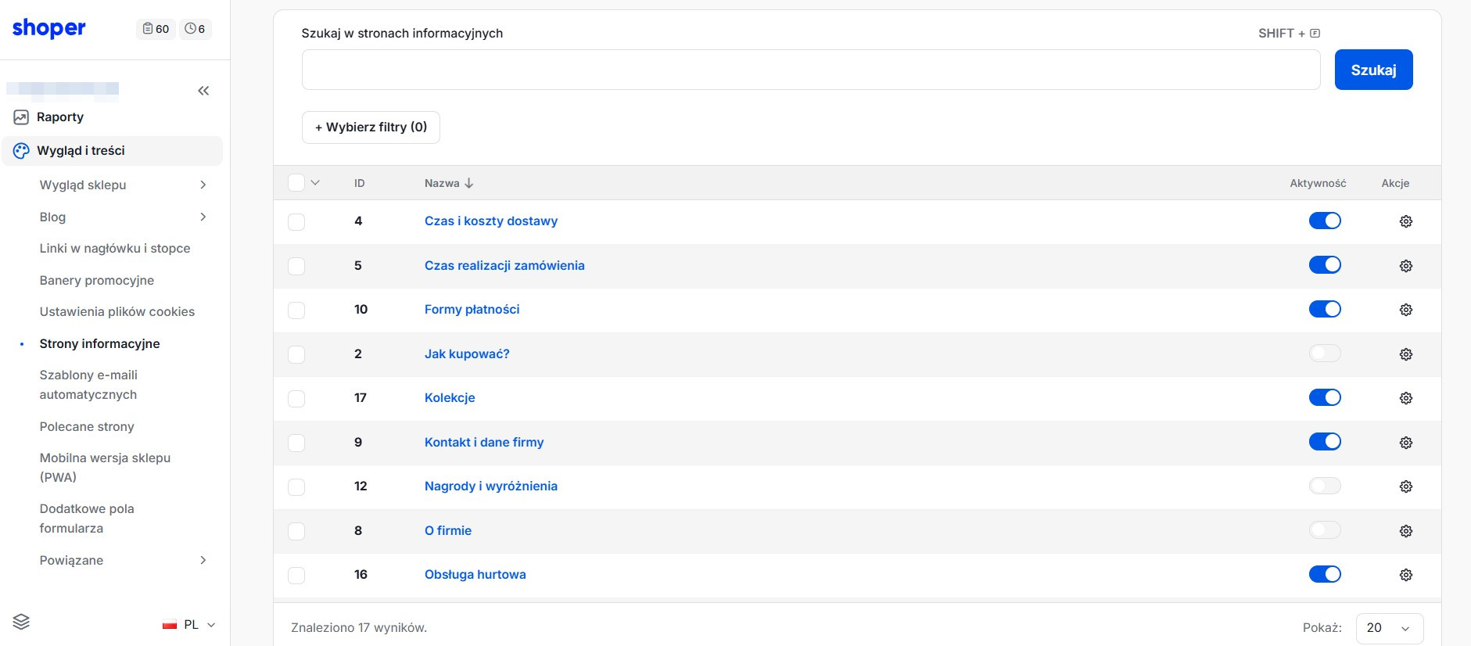Expand Wygląd sklepu submenu chevron
The height and width of the screenshot is (646, 1471).
203,185
